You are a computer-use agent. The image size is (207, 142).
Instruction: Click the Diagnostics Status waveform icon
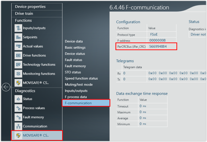(18, 99)
